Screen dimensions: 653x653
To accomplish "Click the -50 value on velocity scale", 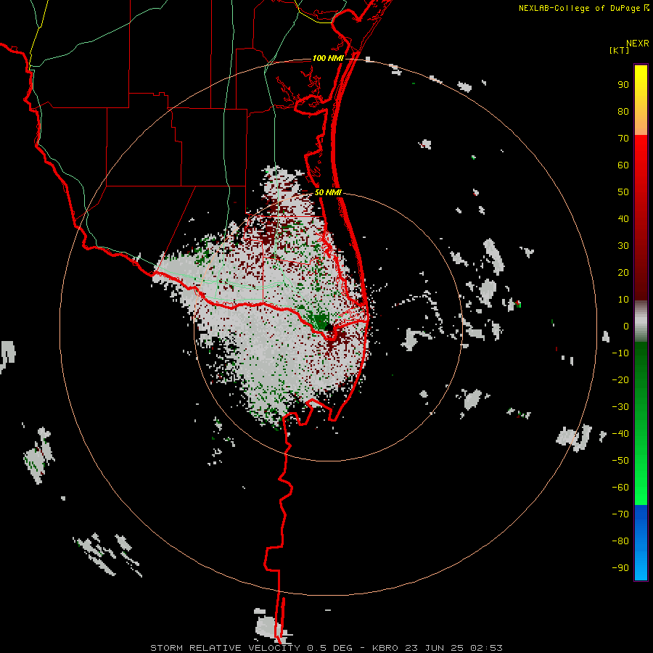I will click(620, 461).
